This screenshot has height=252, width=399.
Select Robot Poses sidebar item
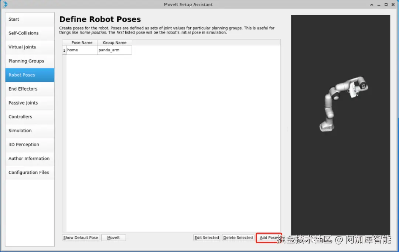click(30, 75)
